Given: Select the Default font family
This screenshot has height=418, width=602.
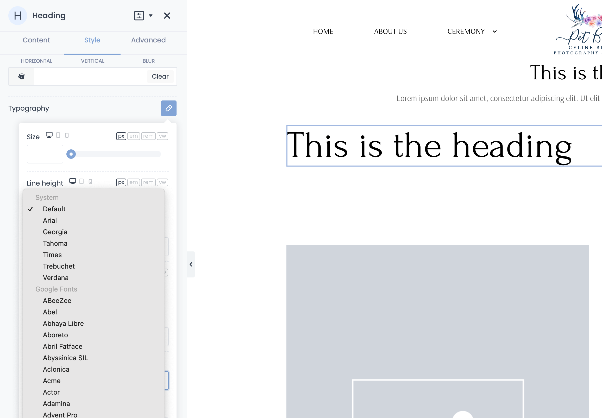Looking at the screenshot, I should (x=54, y=208).
